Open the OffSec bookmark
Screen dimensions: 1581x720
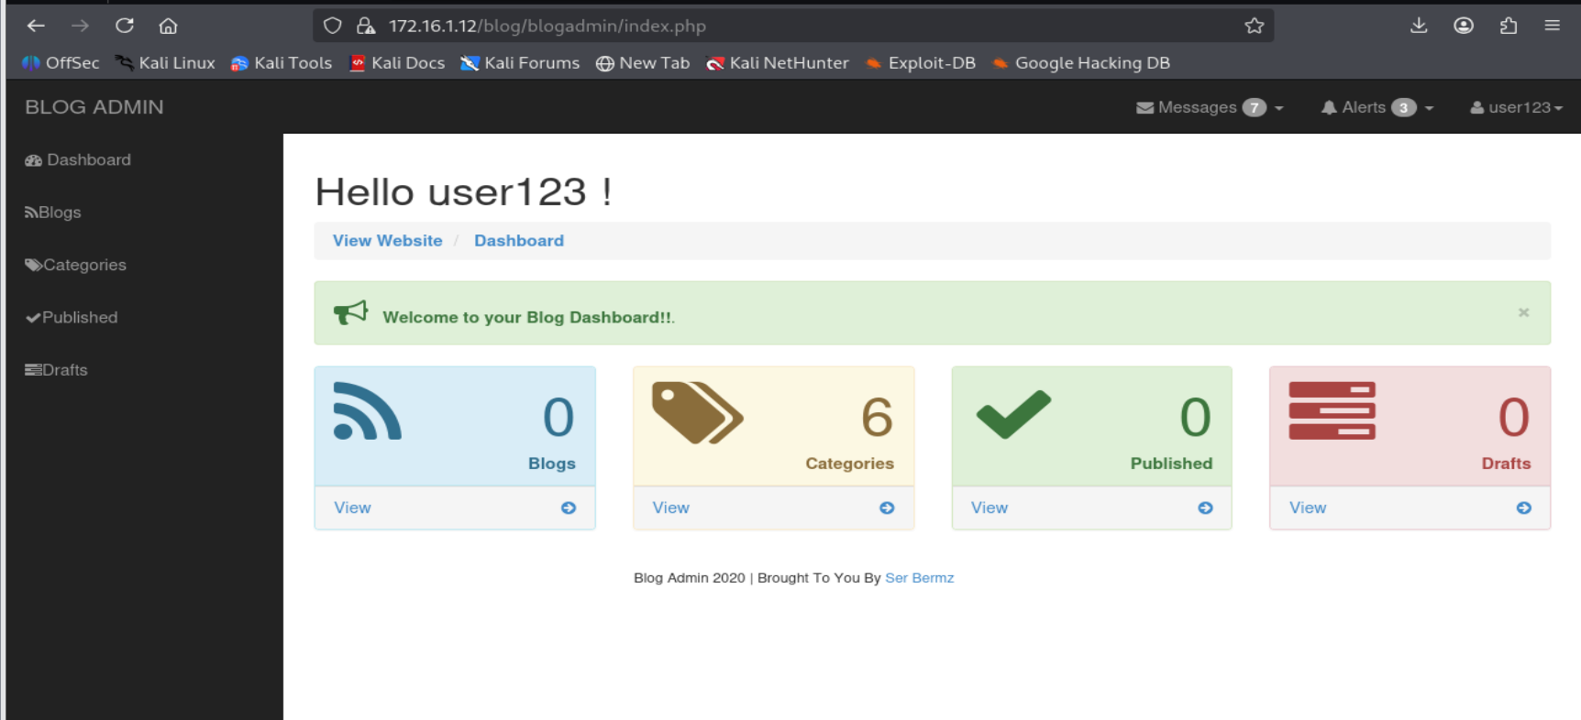[x=61, y=62]
